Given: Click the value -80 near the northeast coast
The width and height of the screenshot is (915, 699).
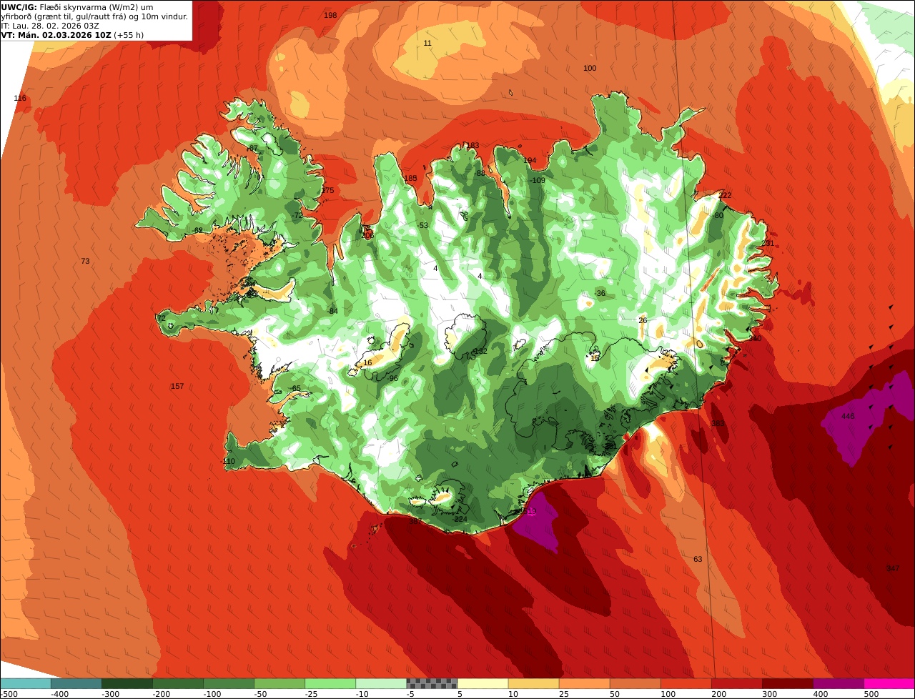Looking at the screenshot, I should (718, 215).
